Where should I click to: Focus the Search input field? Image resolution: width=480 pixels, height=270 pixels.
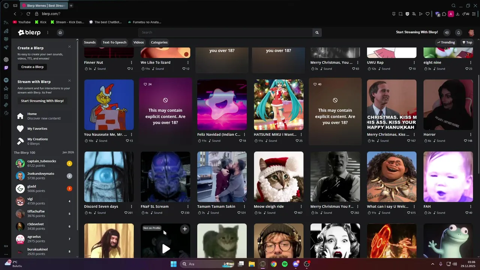[226, 33]
